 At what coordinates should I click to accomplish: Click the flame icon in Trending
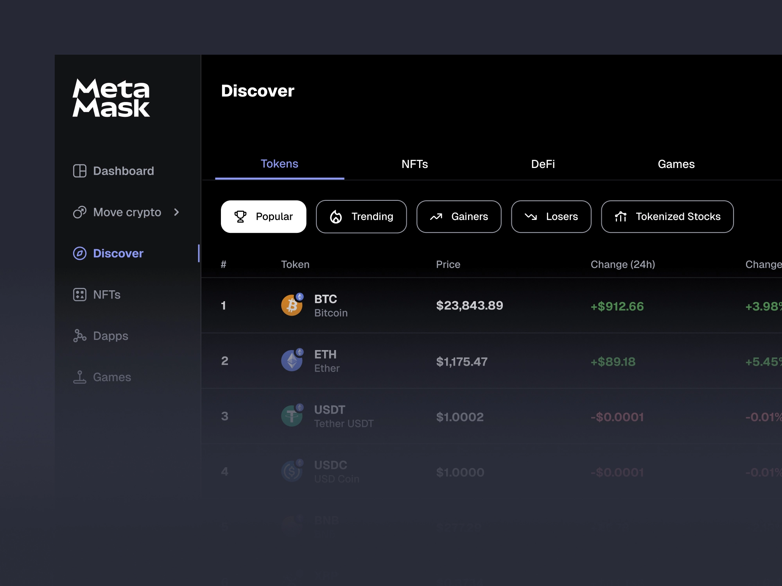[x=336, y=216]
